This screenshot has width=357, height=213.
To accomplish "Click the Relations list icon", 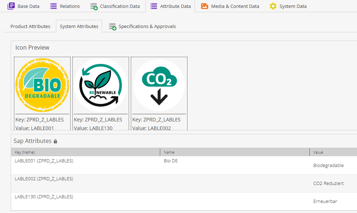I will (x=53, y=6).
